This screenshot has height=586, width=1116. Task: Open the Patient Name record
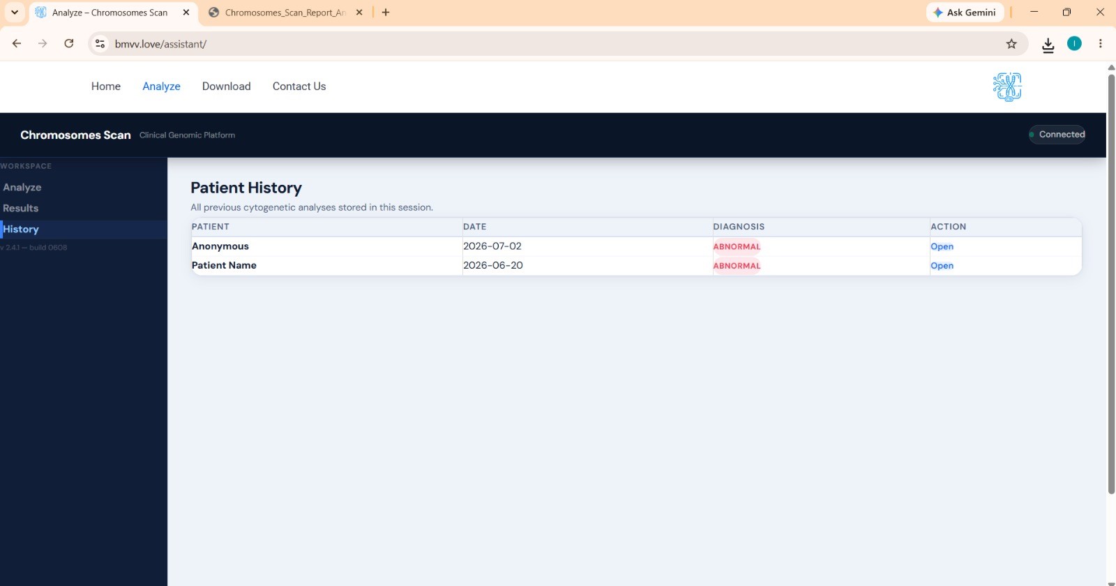(942, 266)
